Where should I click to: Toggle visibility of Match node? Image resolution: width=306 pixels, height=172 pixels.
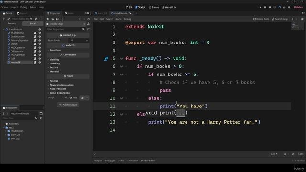tap(40, 44)
